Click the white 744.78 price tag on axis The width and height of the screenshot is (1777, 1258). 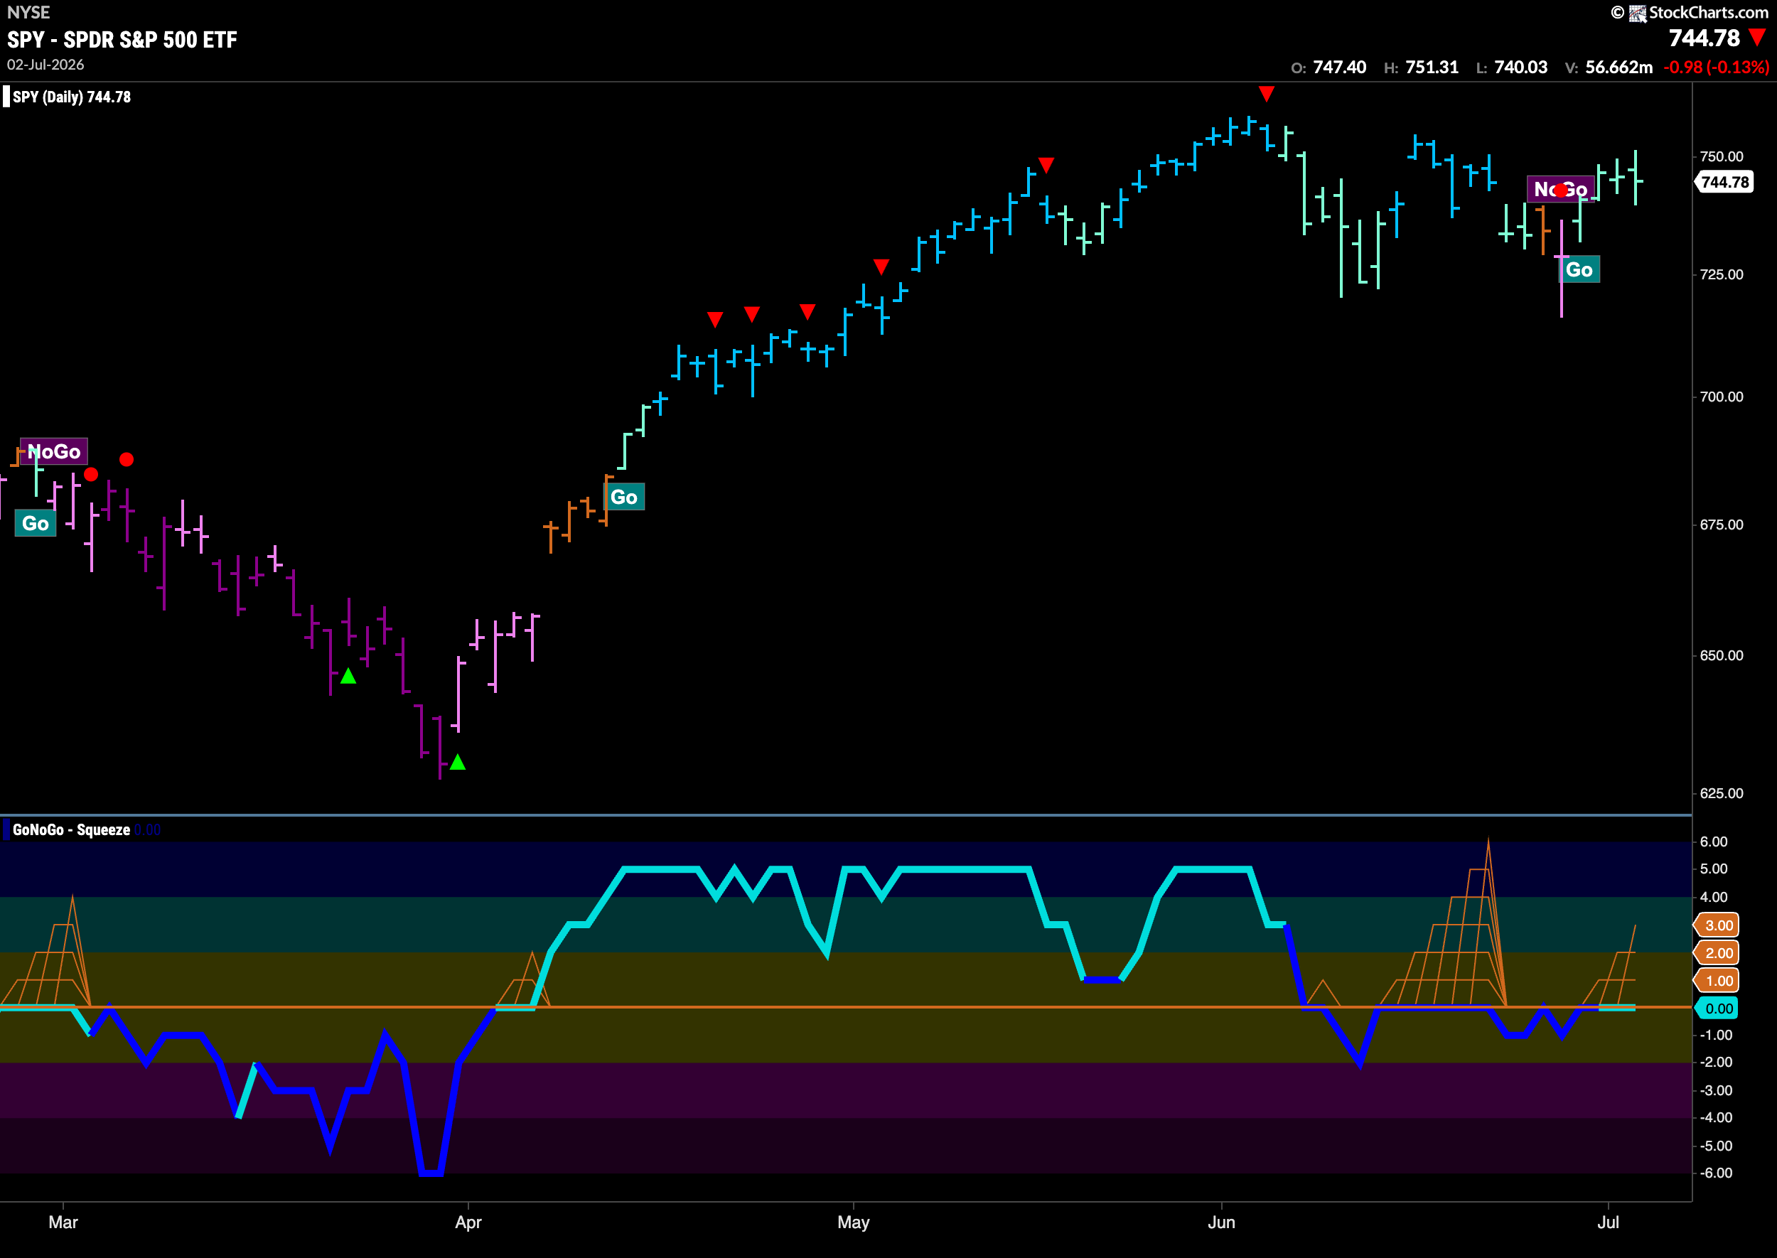tap(1724, 182)
